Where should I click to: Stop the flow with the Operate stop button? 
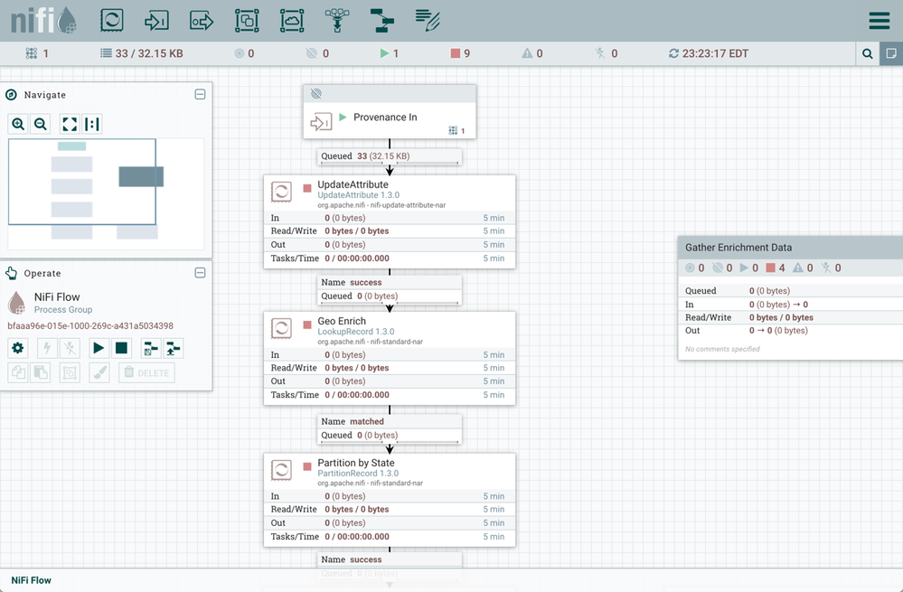point(122,348)
